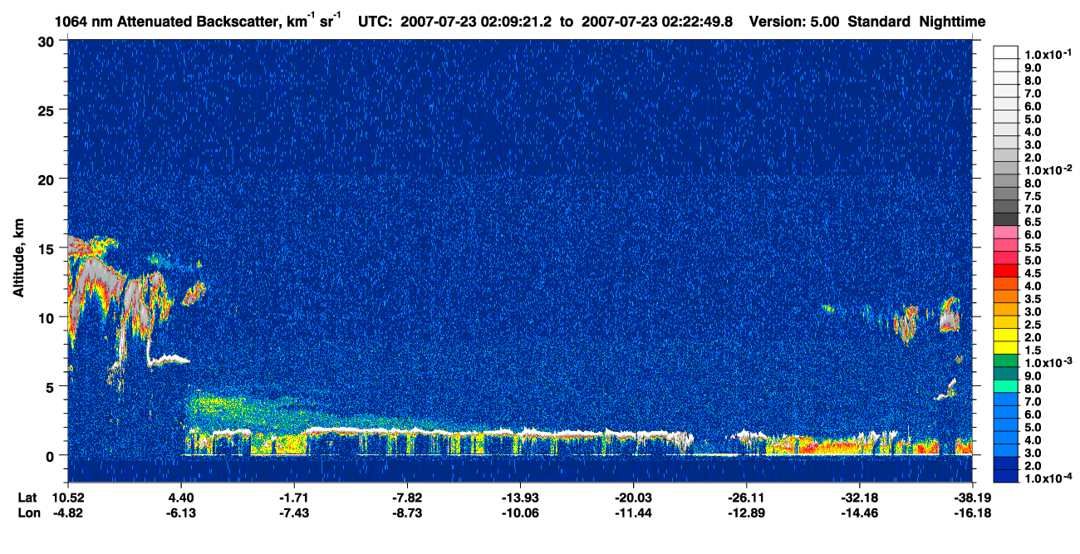Click the colorbar label '2.5'
Screen dimensions: 1080x554
pyautogui.click(x=1032, y=325)
